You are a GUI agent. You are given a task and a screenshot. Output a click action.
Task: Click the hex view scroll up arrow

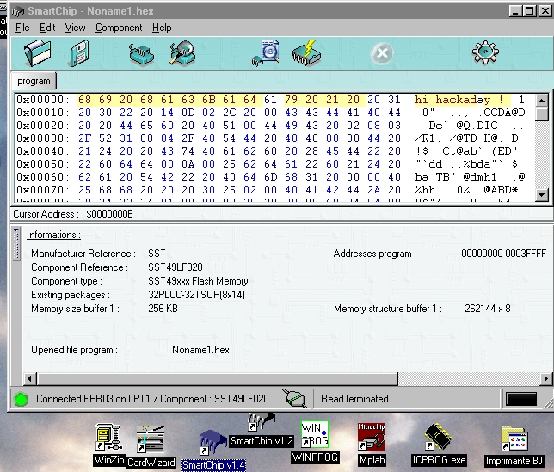542,101
